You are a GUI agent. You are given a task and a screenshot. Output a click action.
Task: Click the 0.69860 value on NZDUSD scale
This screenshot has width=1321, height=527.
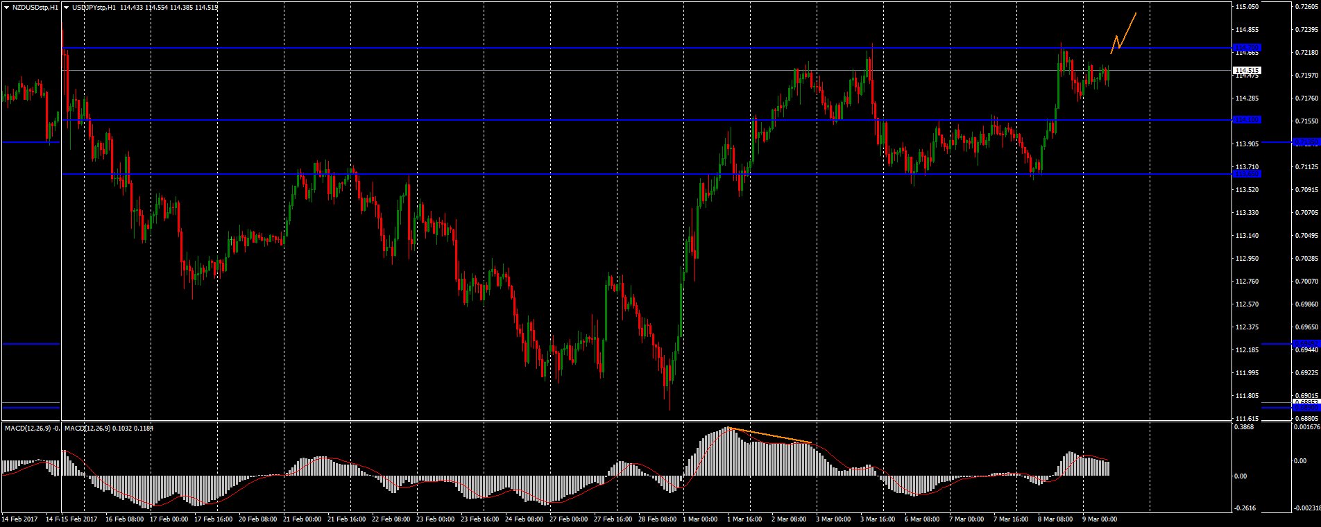[x=1307, y=304]
